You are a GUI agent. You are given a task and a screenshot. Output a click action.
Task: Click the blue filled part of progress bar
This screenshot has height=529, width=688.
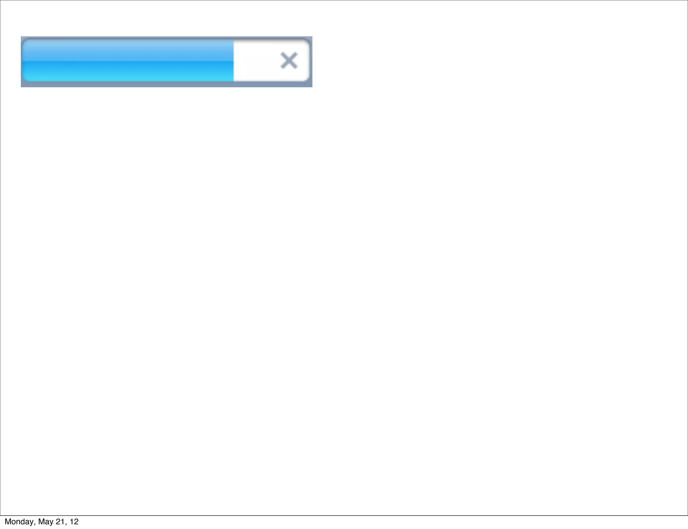128,60
